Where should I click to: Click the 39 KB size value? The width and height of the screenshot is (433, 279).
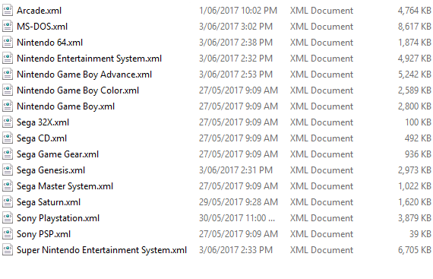[420, 234]
